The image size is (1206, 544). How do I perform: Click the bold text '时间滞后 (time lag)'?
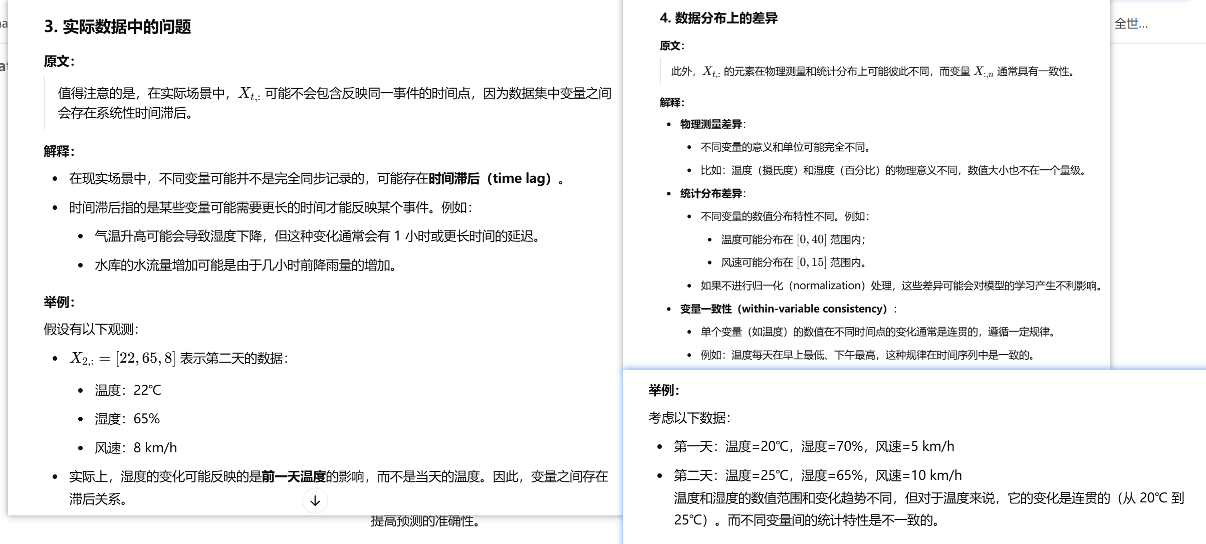click(x=491, y=178)
